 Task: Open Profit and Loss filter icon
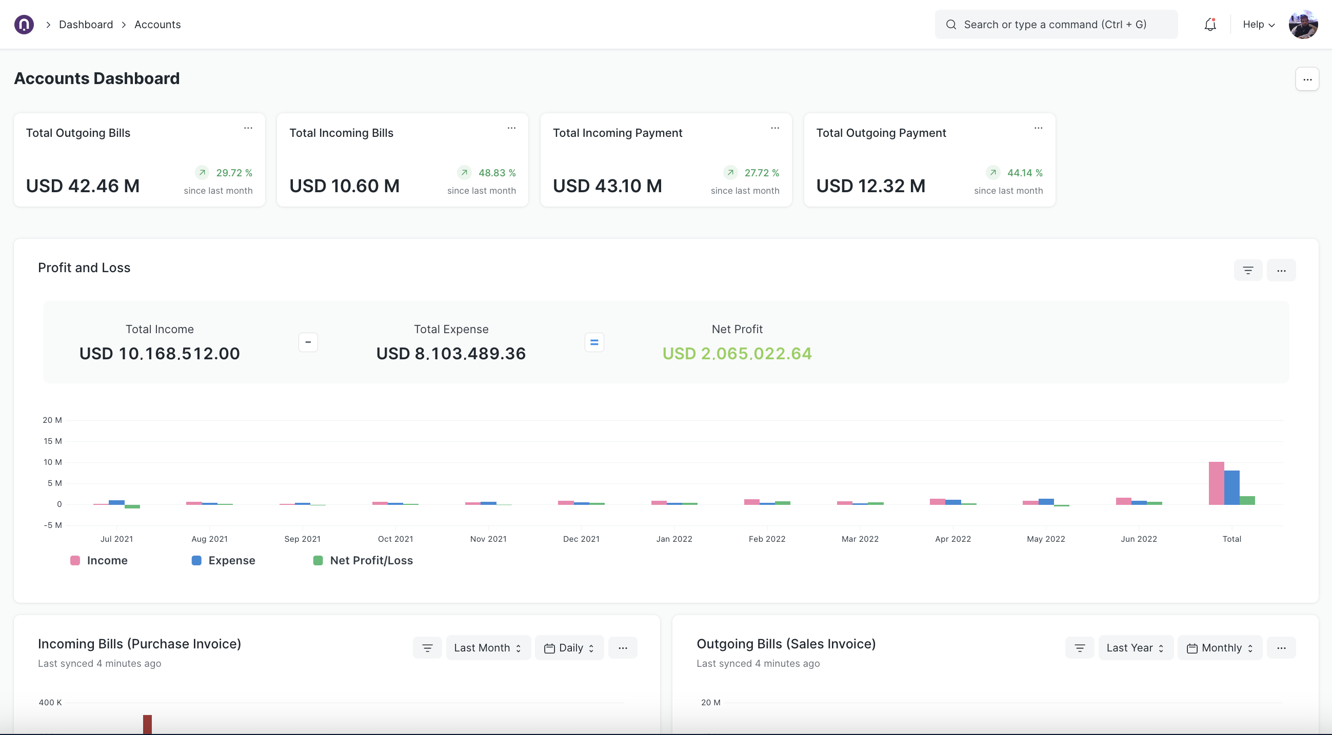click(x=1248, y=270)
